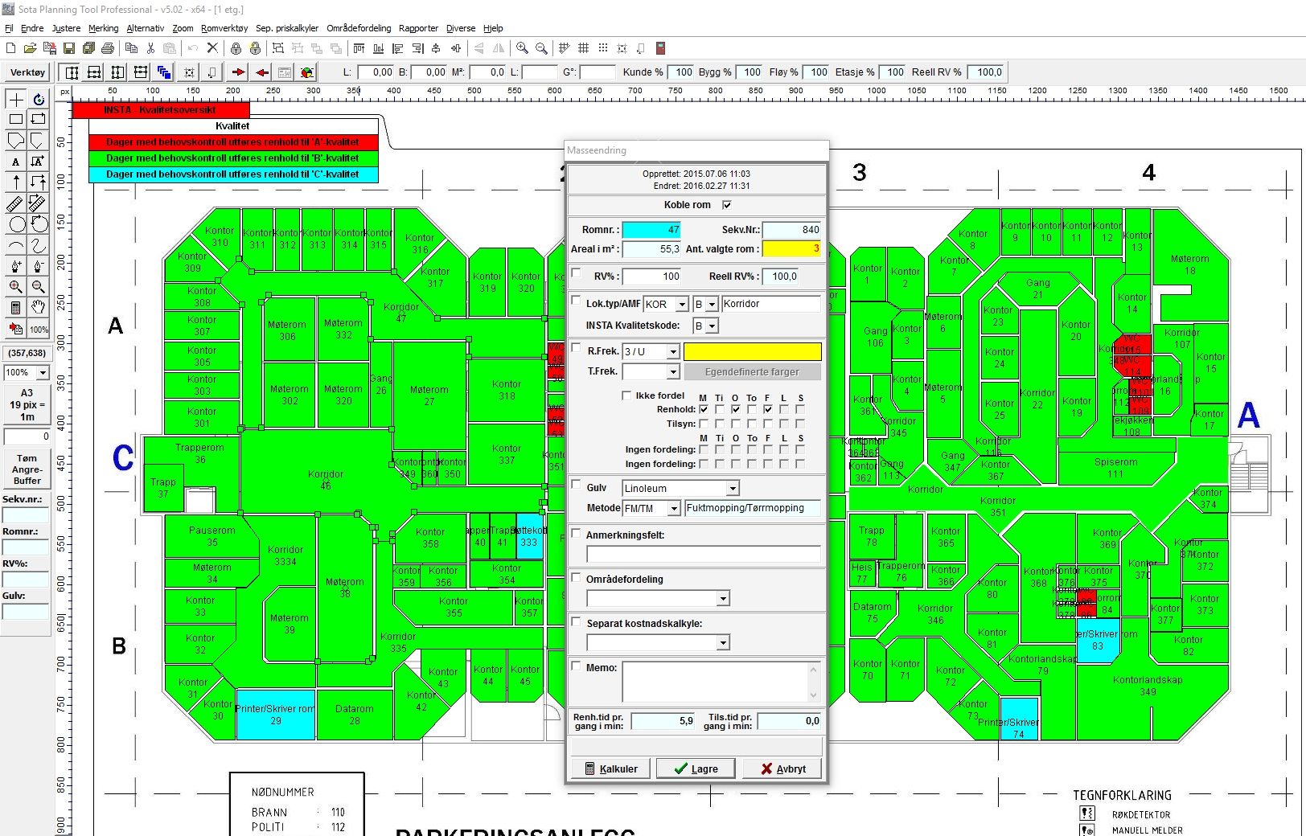Open the Gulv Linoleum dropdown
The width and height of the screenshot is (1306, 836).
pyautogui.click(x=732, y=489)
